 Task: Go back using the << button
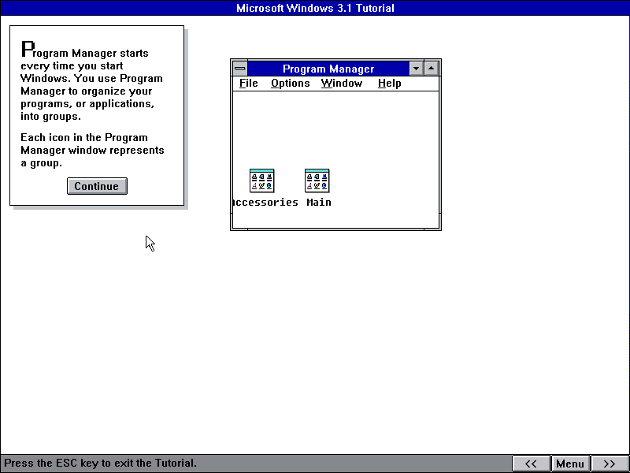(x=531, y=464)
